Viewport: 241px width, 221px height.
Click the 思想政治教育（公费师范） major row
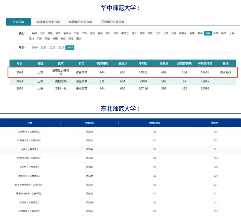point(120,194)
